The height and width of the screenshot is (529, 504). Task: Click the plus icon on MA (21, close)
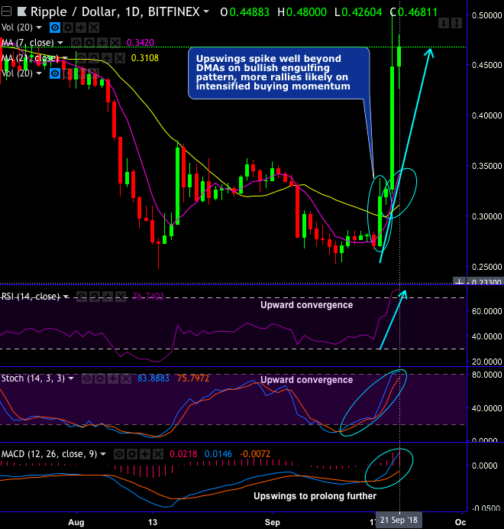(107, 58)
